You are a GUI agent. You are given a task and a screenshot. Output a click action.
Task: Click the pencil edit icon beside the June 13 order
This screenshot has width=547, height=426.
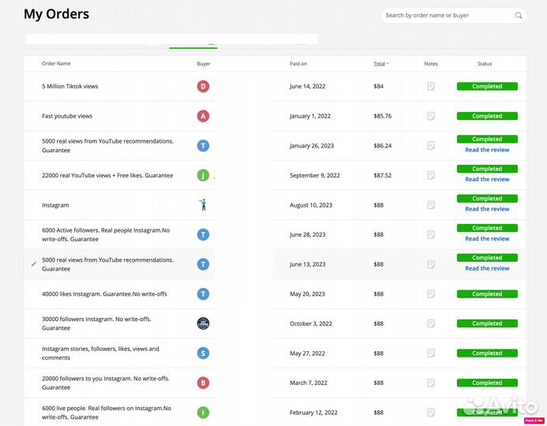34,264
